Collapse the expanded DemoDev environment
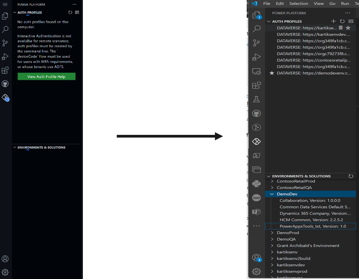Image resolution: width=359 pixels, height=279 pixels. pyautogui.click(x=272, y=194)
